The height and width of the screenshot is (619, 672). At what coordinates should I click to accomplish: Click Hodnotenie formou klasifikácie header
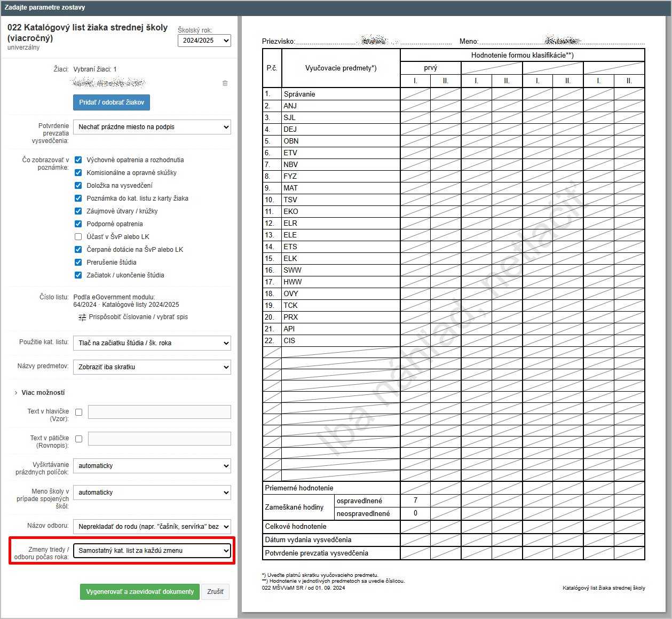coord(523,55)
